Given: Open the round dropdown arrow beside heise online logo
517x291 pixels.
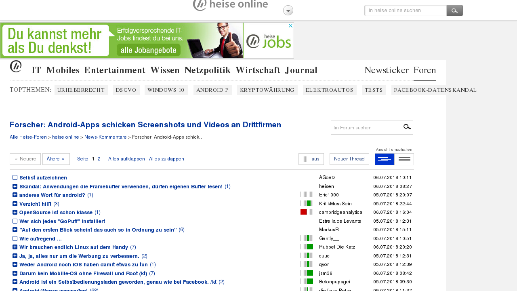Looking at the screenshot, I should (288, 11).
